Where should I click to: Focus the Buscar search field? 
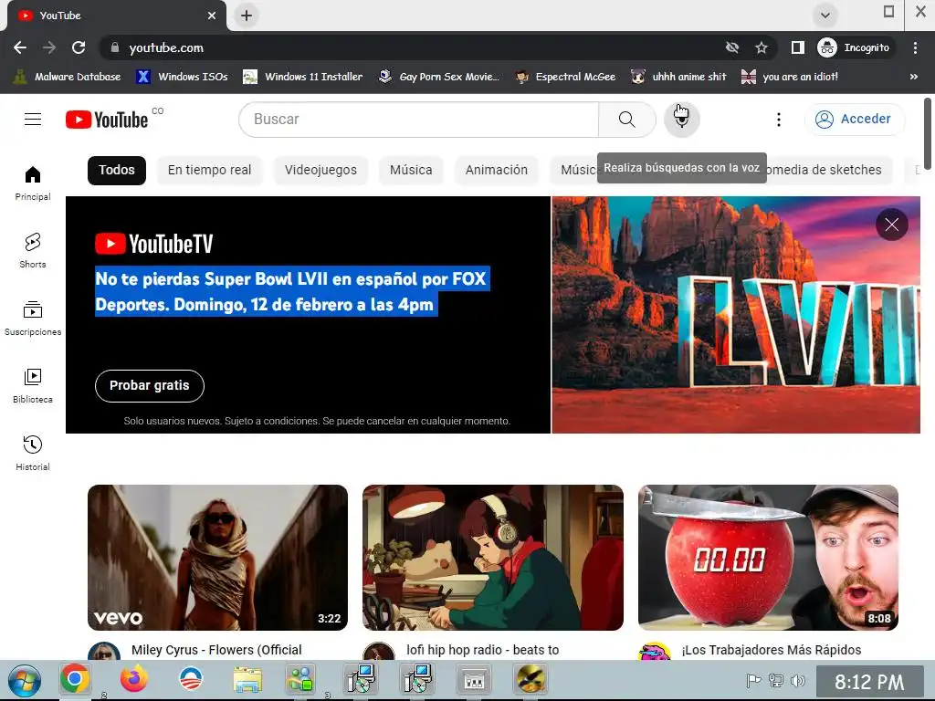pos(418,120)
